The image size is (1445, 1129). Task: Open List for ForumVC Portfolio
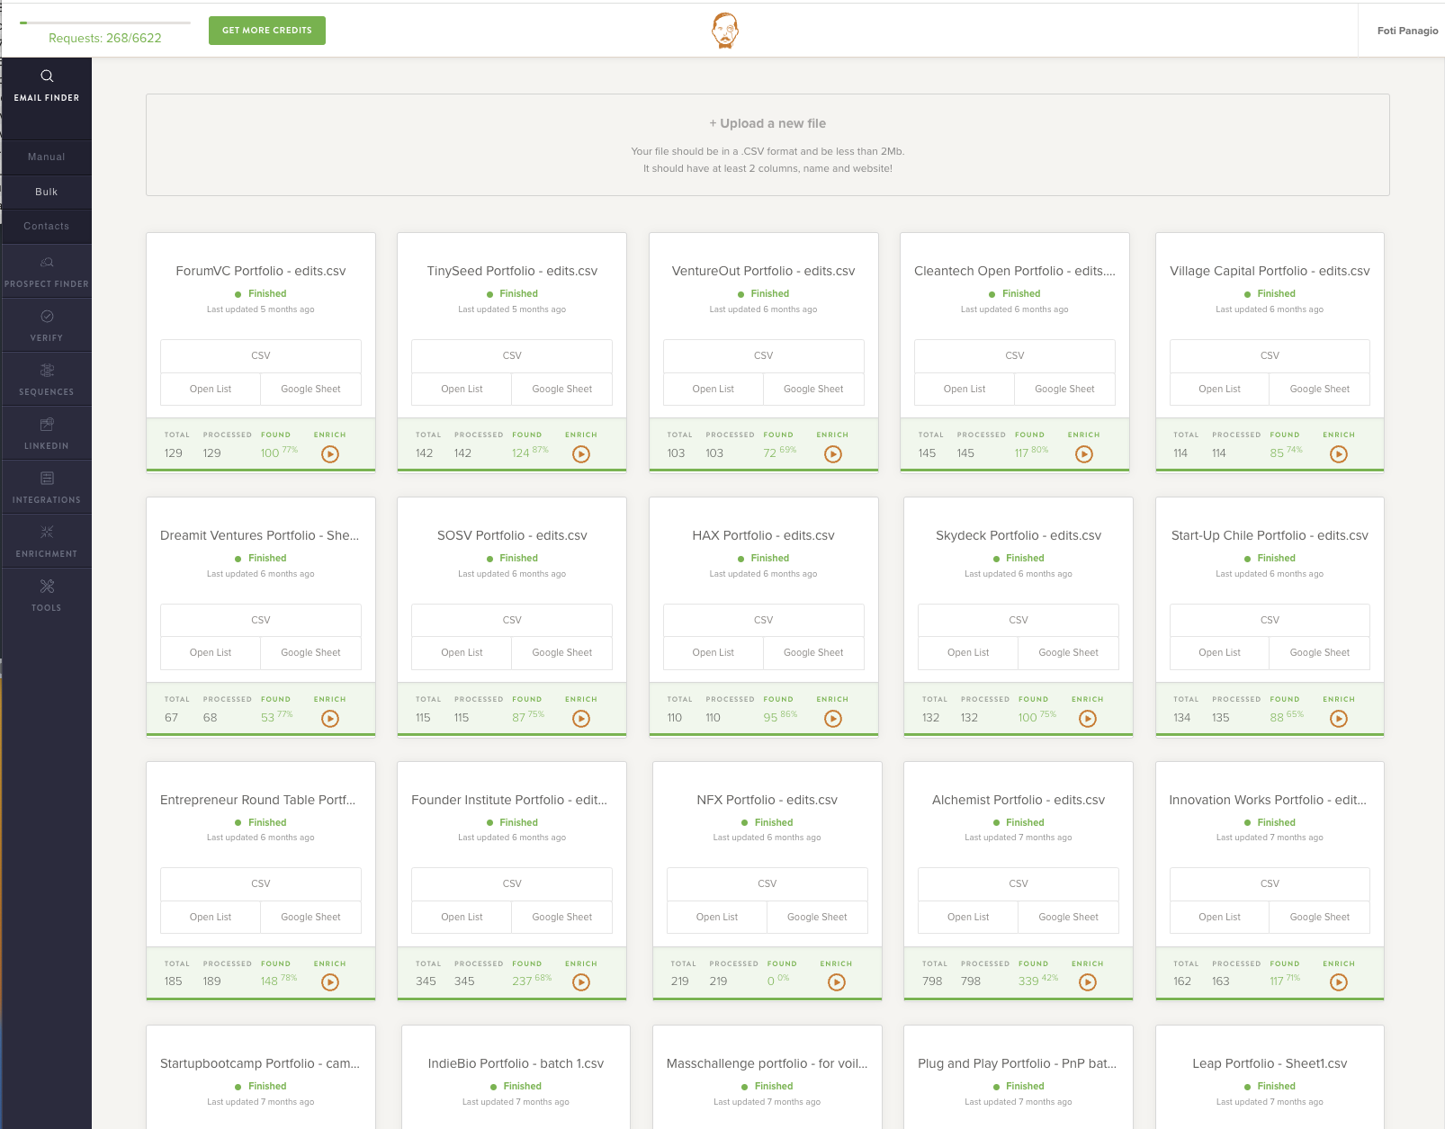coord(211,390)
